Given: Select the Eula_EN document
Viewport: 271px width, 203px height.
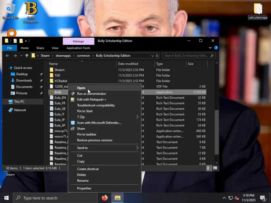Looking at the screenshot, I should click(60, 98).
